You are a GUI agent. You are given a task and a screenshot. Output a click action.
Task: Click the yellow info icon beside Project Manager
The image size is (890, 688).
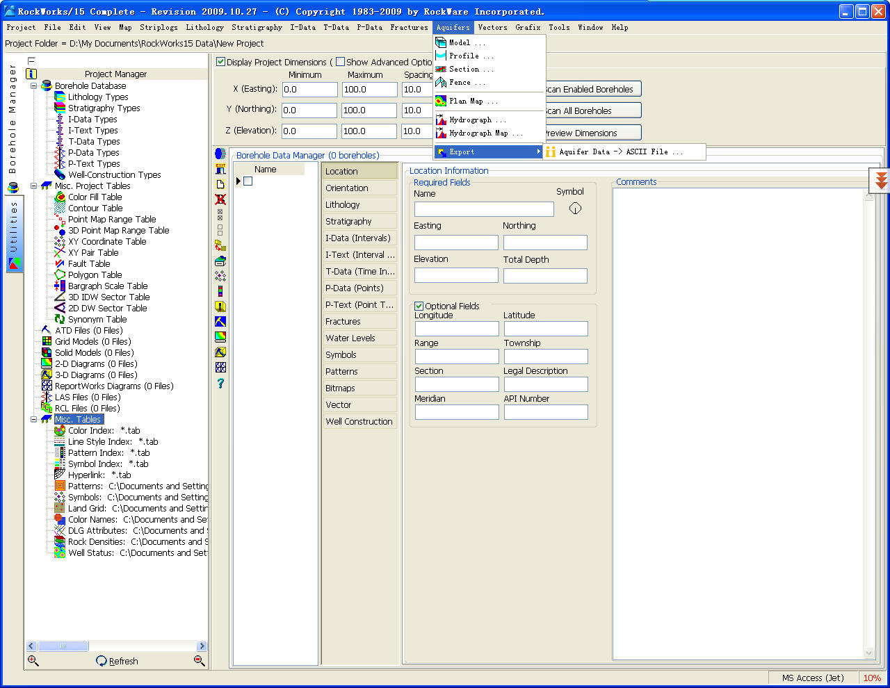pyautogui.click(x=31, y=74)
